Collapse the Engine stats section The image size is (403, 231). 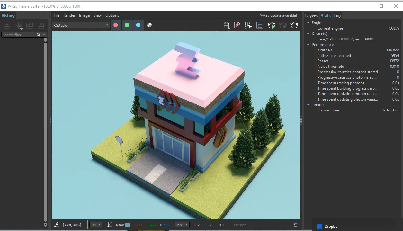[308, 23]
